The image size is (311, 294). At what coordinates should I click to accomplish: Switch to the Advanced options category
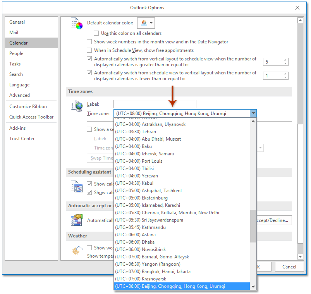click(19, 95)
